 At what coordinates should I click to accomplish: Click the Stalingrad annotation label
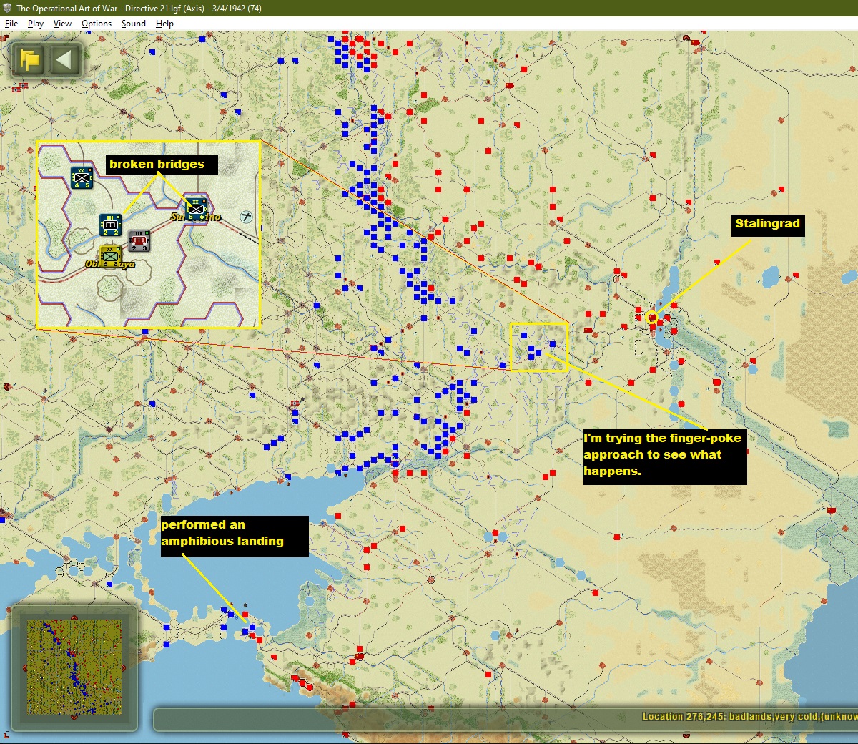tap(767, 225)
